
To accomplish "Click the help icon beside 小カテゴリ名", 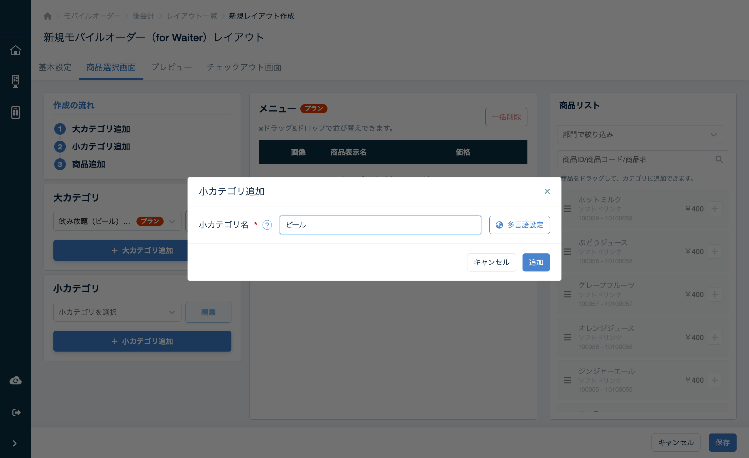I will 267,225.
